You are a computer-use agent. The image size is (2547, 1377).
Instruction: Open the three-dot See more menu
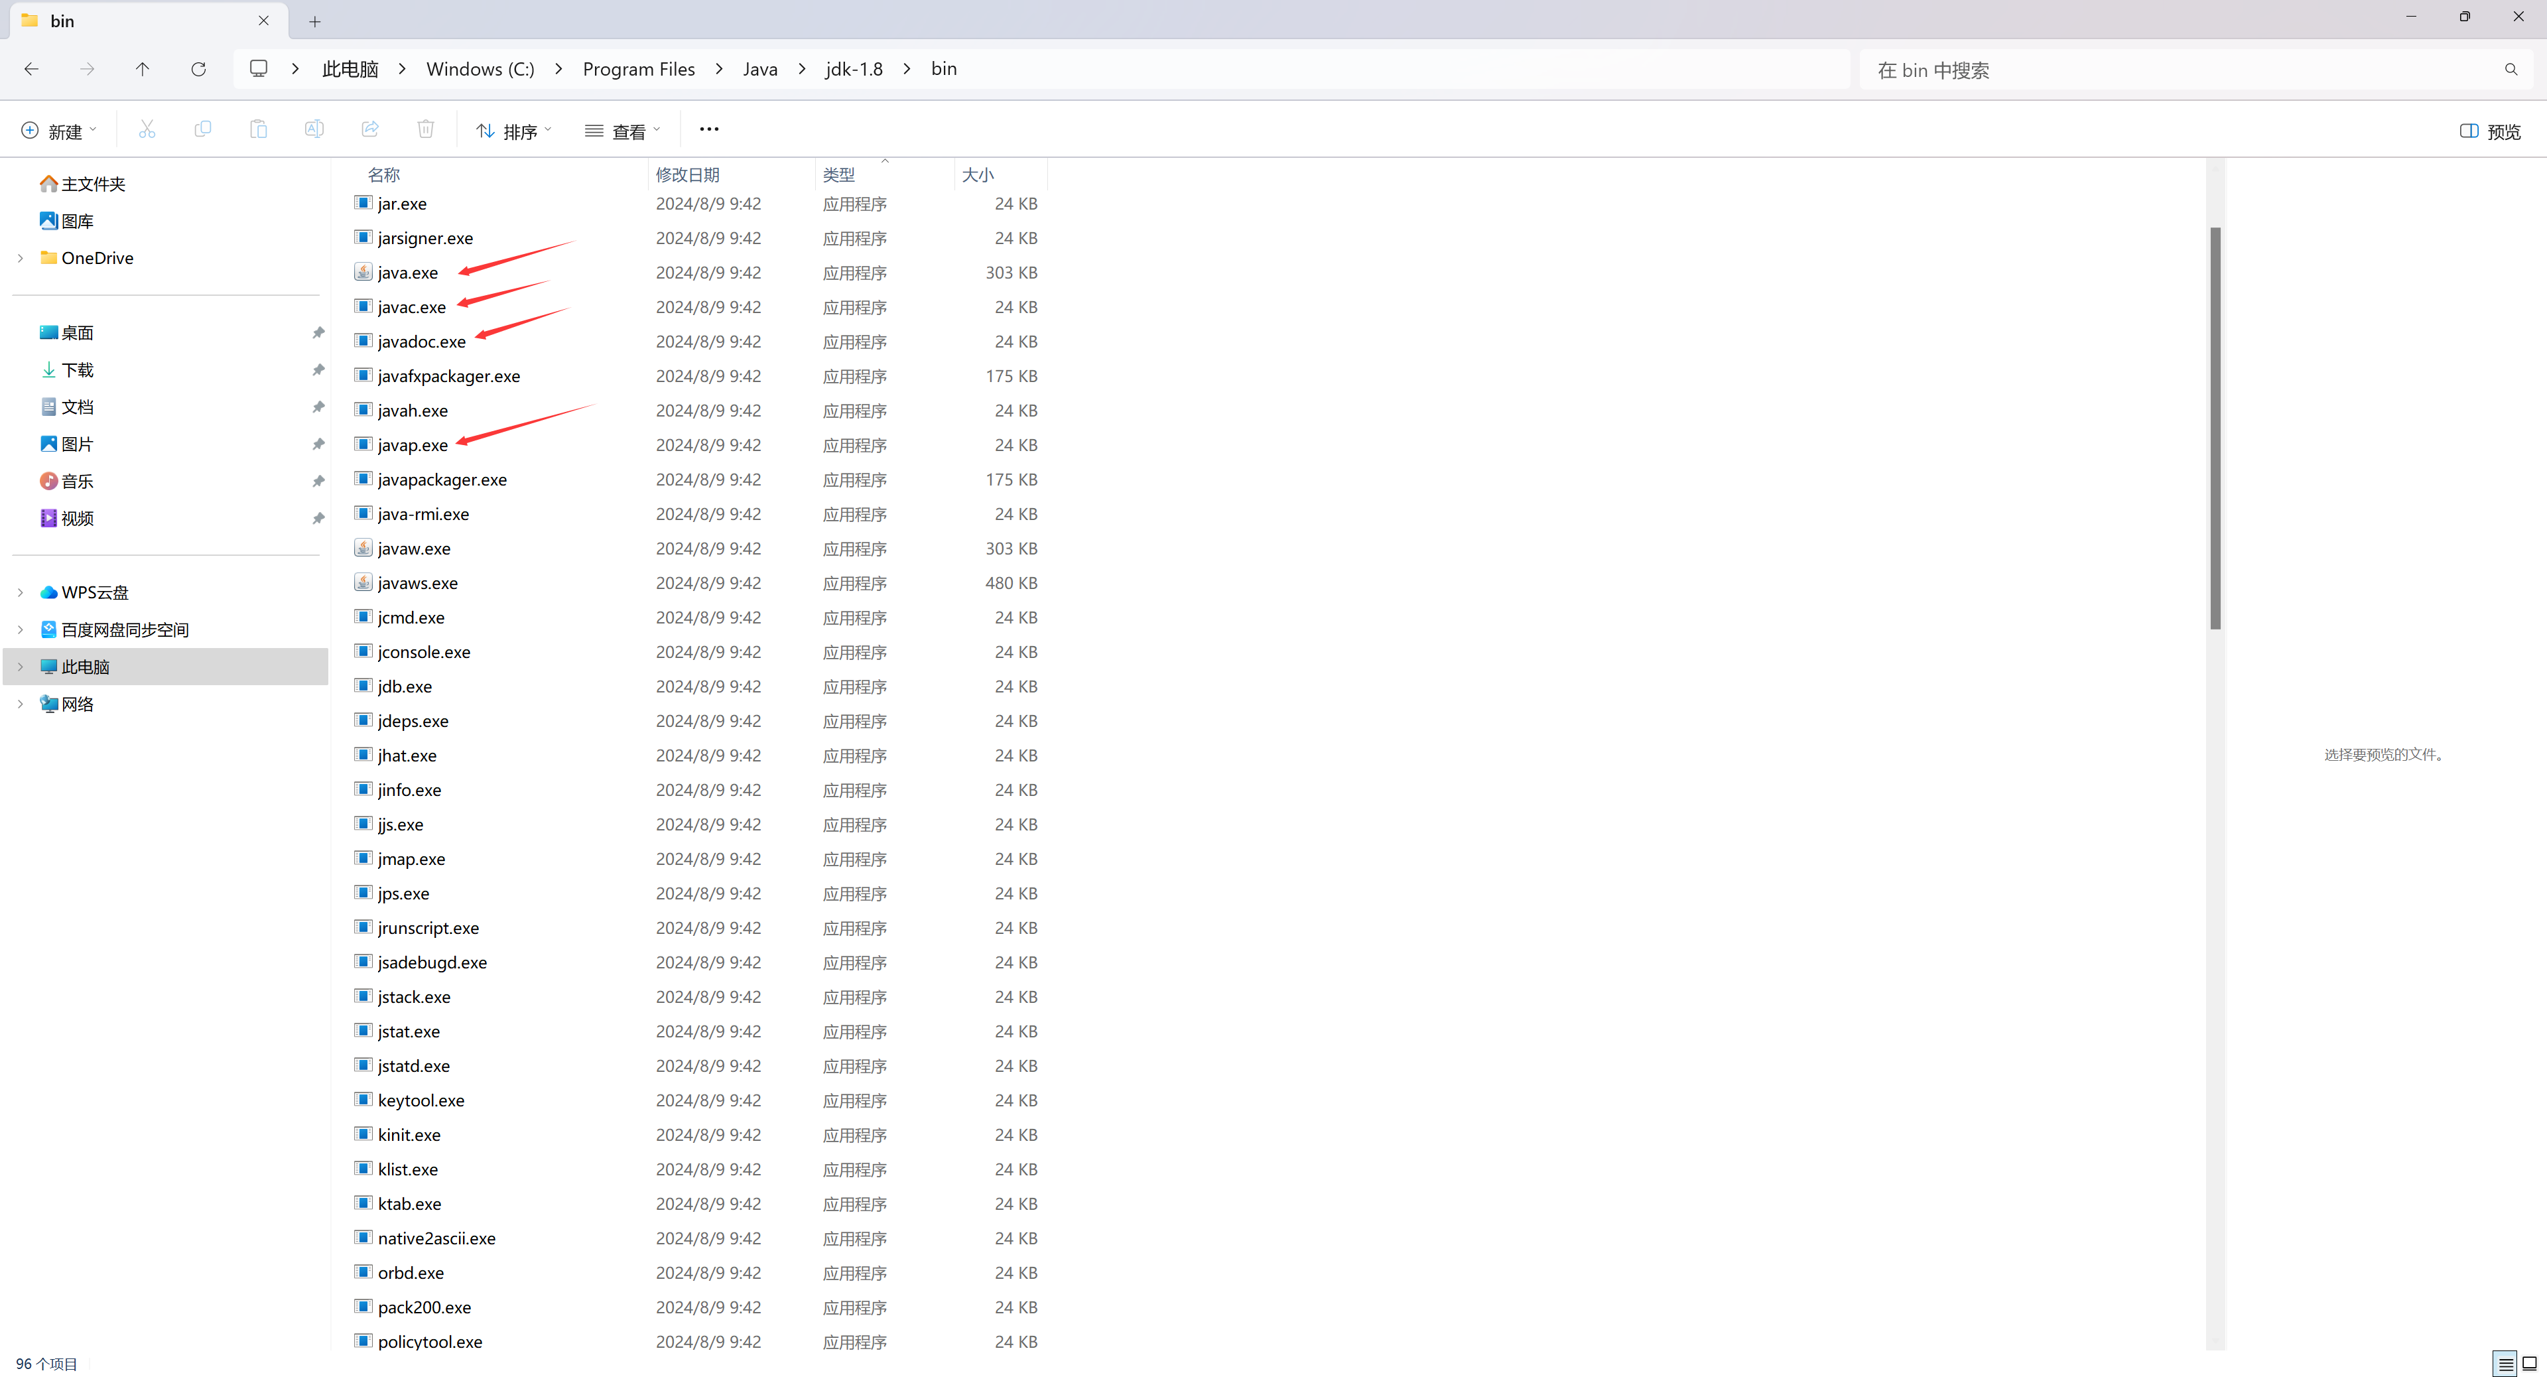click(709, 129)
